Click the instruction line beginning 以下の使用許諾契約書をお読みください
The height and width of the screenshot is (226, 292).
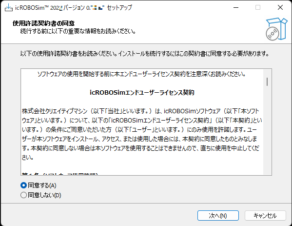(145, 54)
